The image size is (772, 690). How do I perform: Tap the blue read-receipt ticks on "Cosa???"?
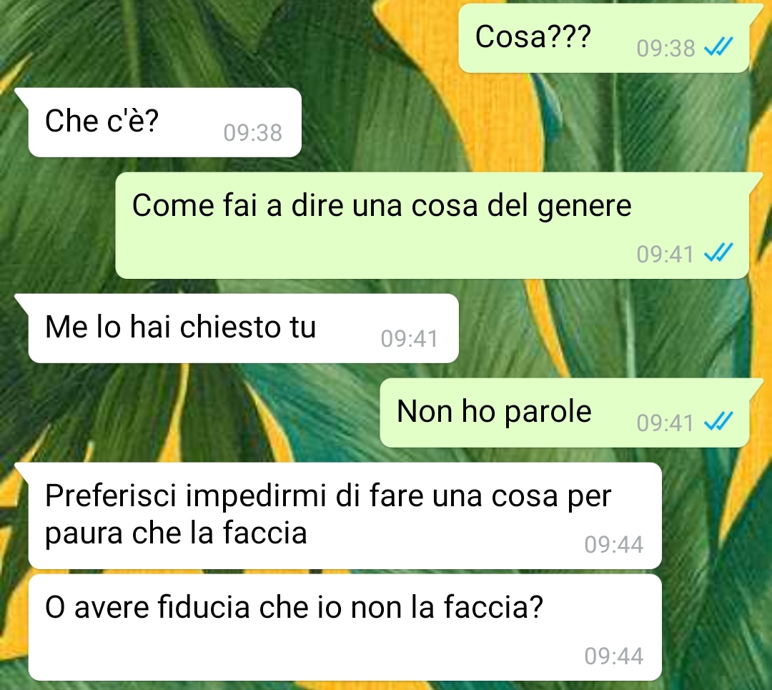coord(718,47)
